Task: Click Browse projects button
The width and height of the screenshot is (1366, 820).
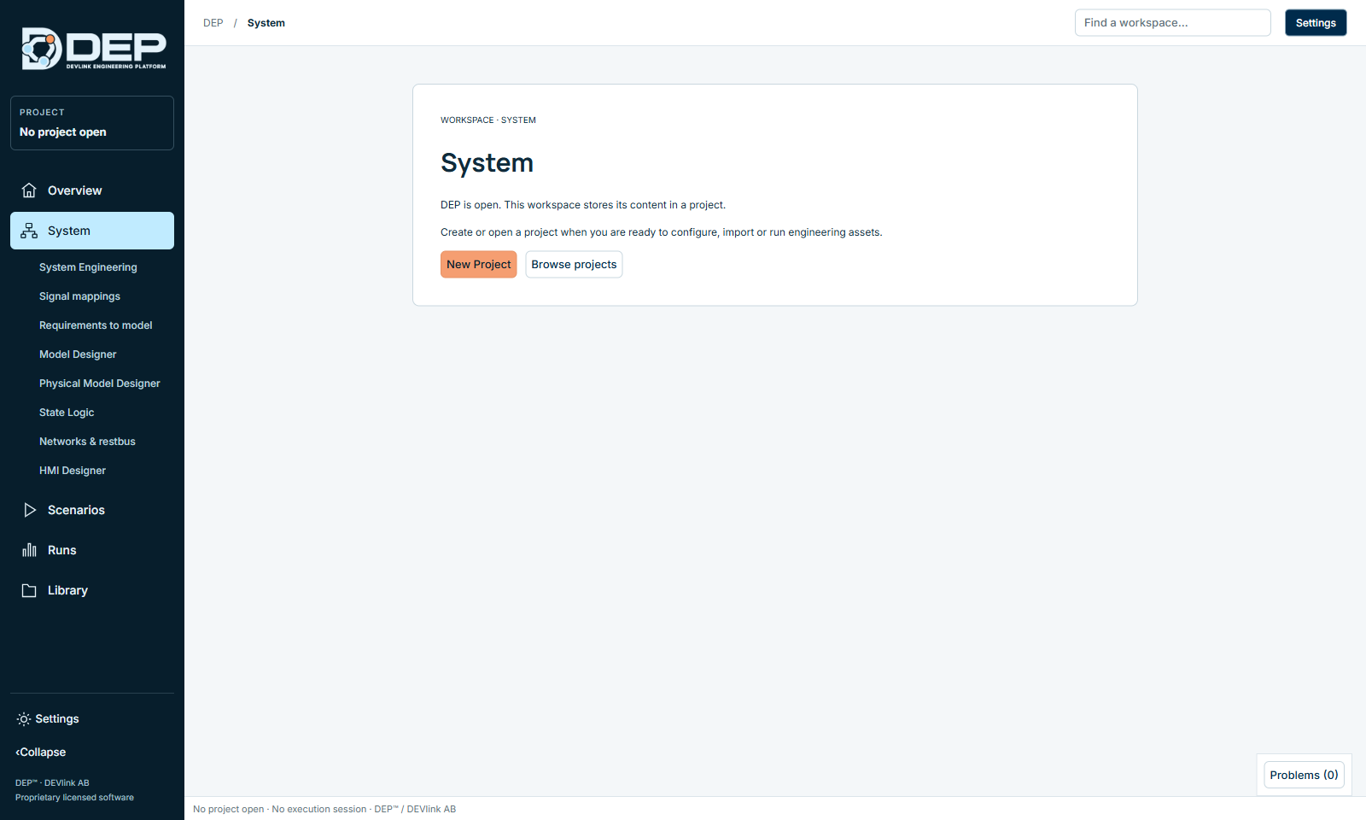Action: coord(574,265)
